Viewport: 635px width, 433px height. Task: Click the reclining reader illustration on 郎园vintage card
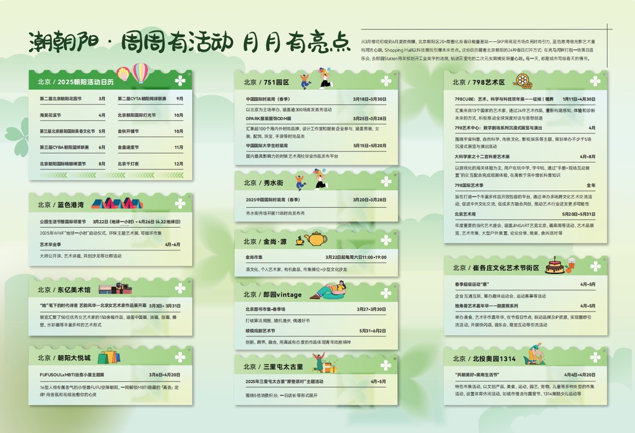point(329,290)
